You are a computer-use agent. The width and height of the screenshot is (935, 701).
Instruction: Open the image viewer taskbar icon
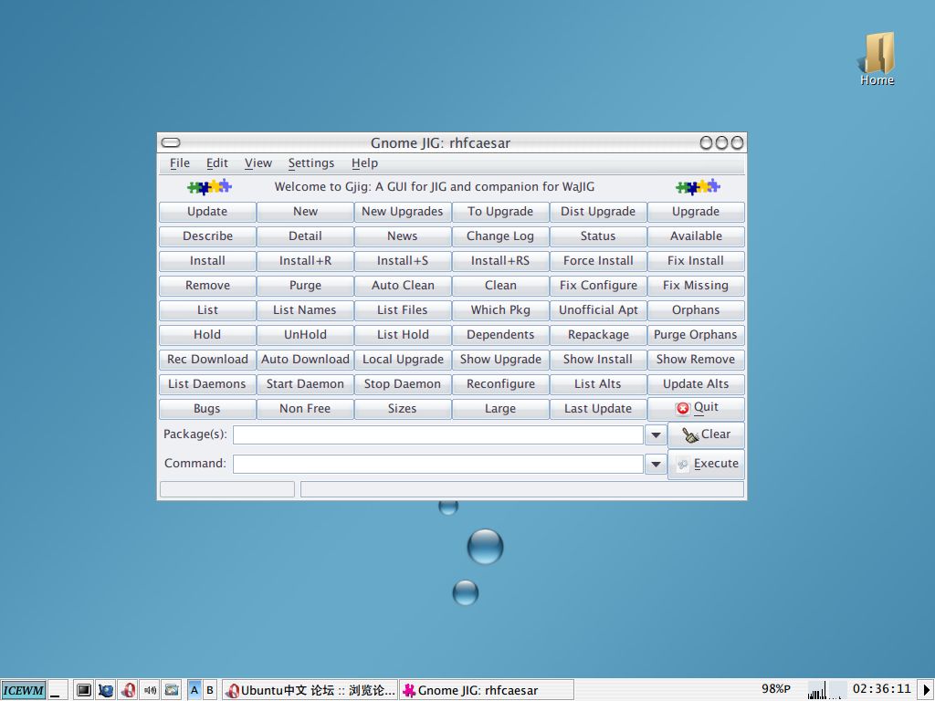(x=172, y=690)
